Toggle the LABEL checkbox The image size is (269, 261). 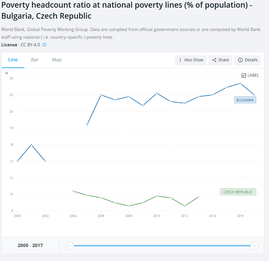(x=244, y=75)
